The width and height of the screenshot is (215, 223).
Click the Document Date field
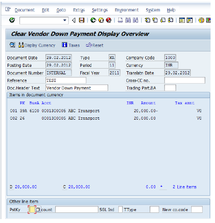pos(59,58)
